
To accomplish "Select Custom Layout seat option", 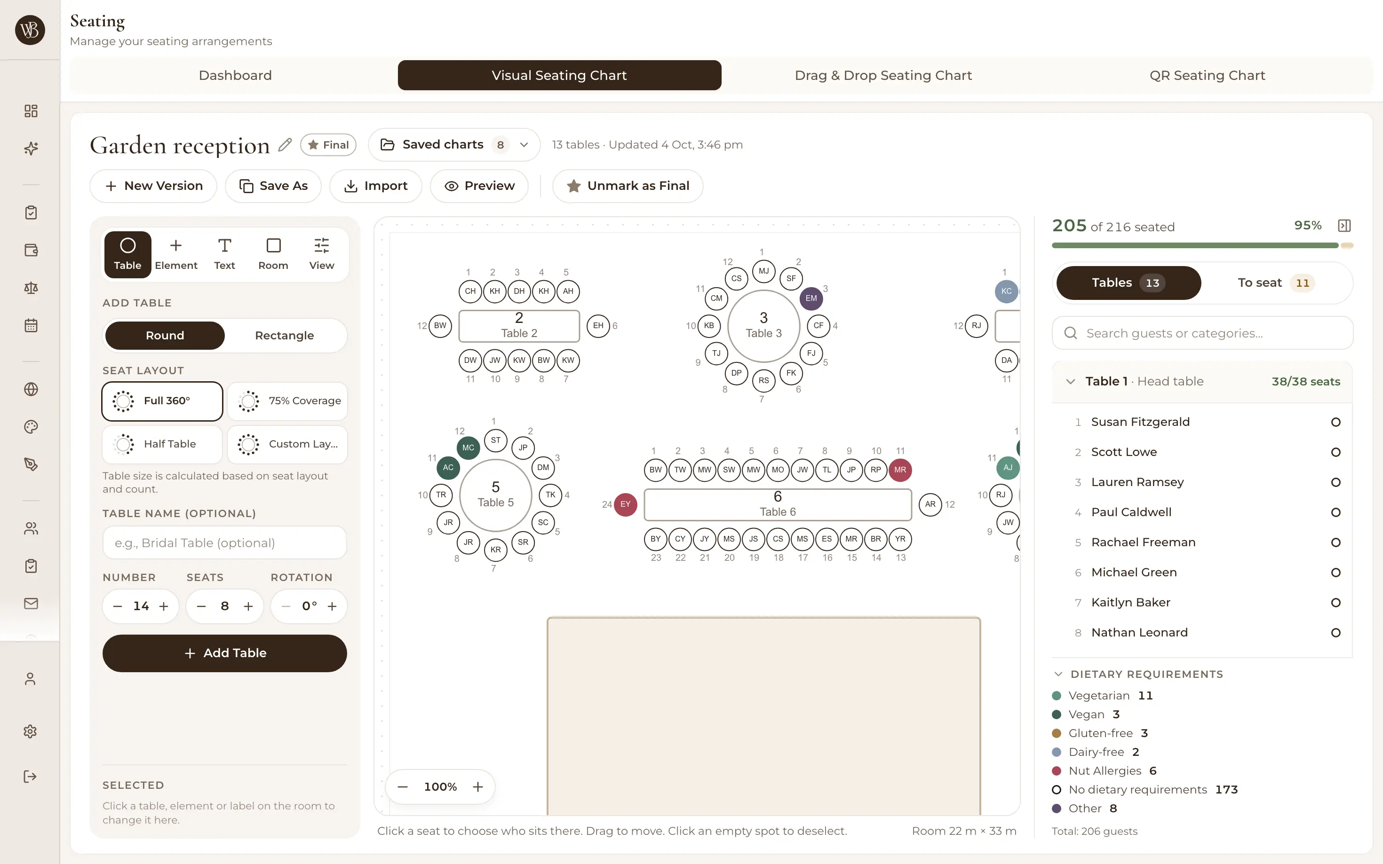I will pos(287,444).
